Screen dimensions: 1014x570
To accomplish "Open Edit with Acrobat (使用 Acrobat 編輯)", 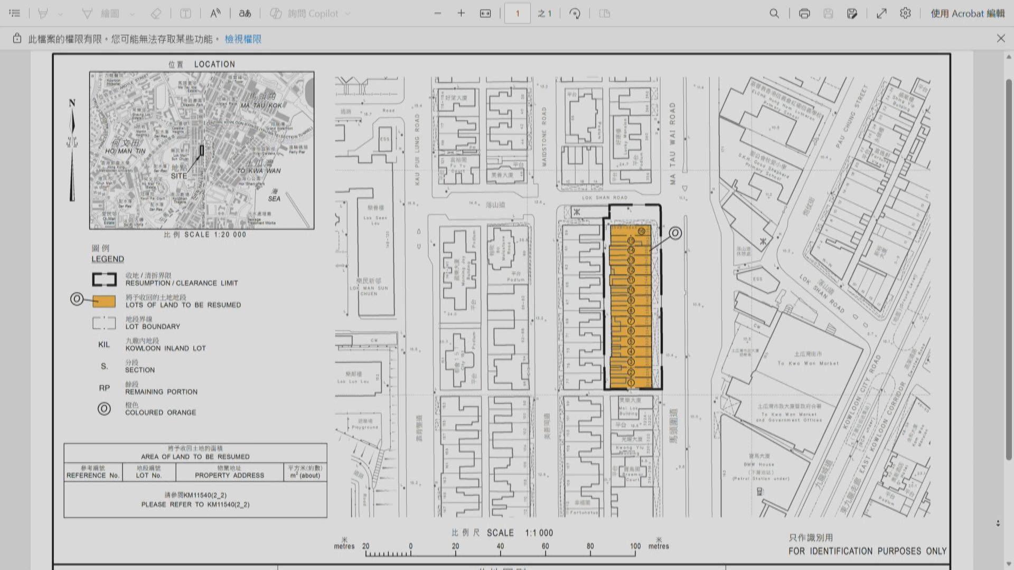I will click(x=968, y=13).
